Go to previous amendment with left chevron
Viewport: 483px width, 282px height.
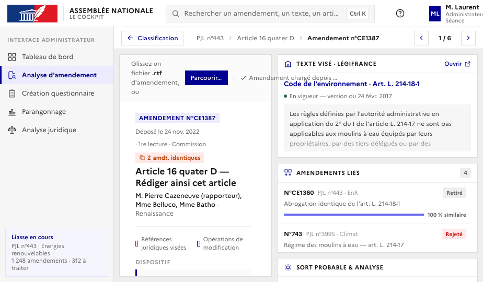(x=421, y=38)
